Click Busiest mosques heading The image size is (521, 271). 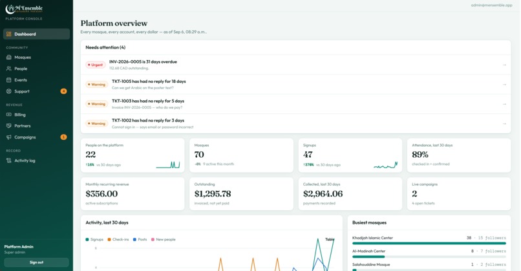[369, 222]
